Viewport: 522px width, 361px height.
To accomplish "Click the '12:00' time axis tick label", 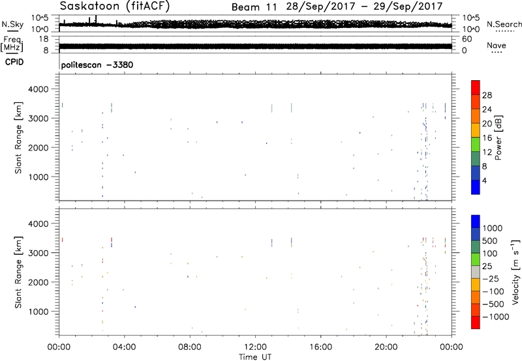I will 255,347.
